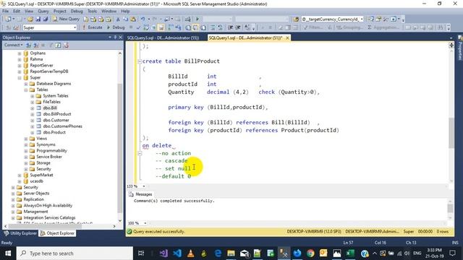Open the File menu
Viewport: 463px width, 260px height.
(x=5, y=11)
